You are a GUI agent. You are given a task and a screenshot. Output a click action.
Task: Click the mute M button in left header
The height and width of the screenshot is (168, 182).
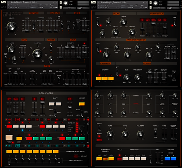click(x=61, y=7)
